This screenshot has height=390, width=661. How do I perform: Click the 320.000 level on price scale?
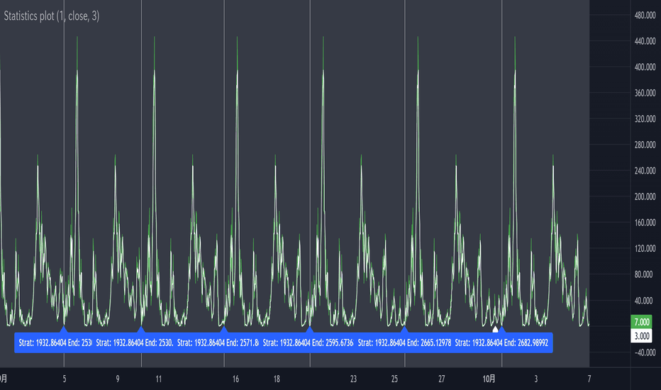[x=645, y=119]
